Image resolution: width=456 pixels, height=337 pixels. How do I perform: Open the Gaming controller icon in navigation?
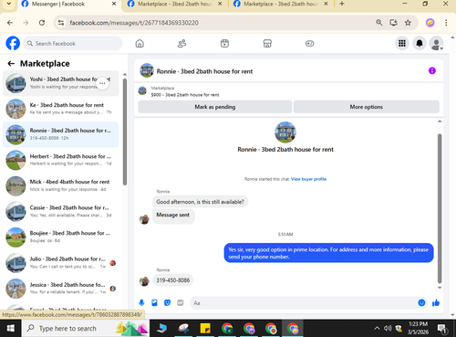[309, 44]
